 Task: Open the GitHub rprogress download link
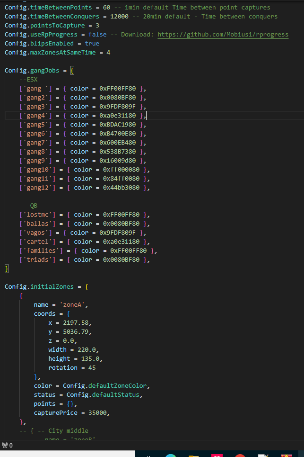[223, 35]
